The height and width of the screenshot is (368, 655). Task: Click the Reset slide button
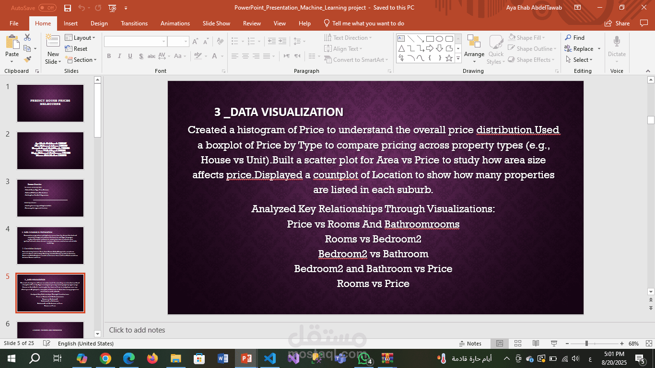pyautogui.click(x=76, y=49)
